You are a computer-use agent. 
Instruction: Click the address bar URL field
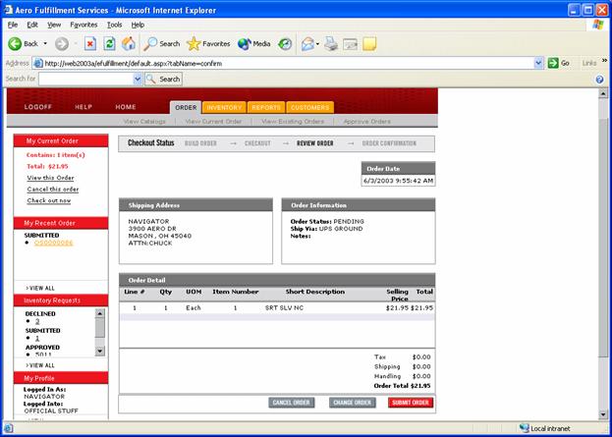[288, 63]
